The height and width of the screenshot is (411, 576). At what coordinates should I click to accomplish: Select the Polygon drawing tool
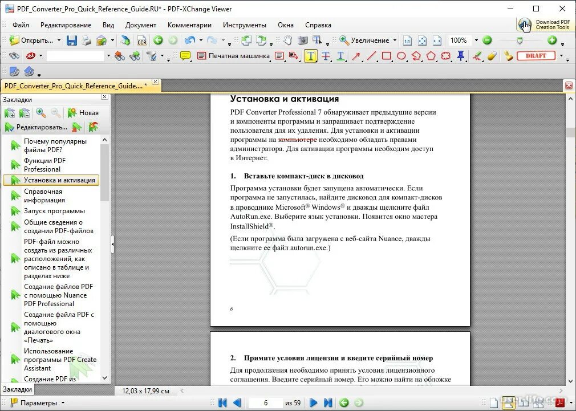(x=431, y=56)
